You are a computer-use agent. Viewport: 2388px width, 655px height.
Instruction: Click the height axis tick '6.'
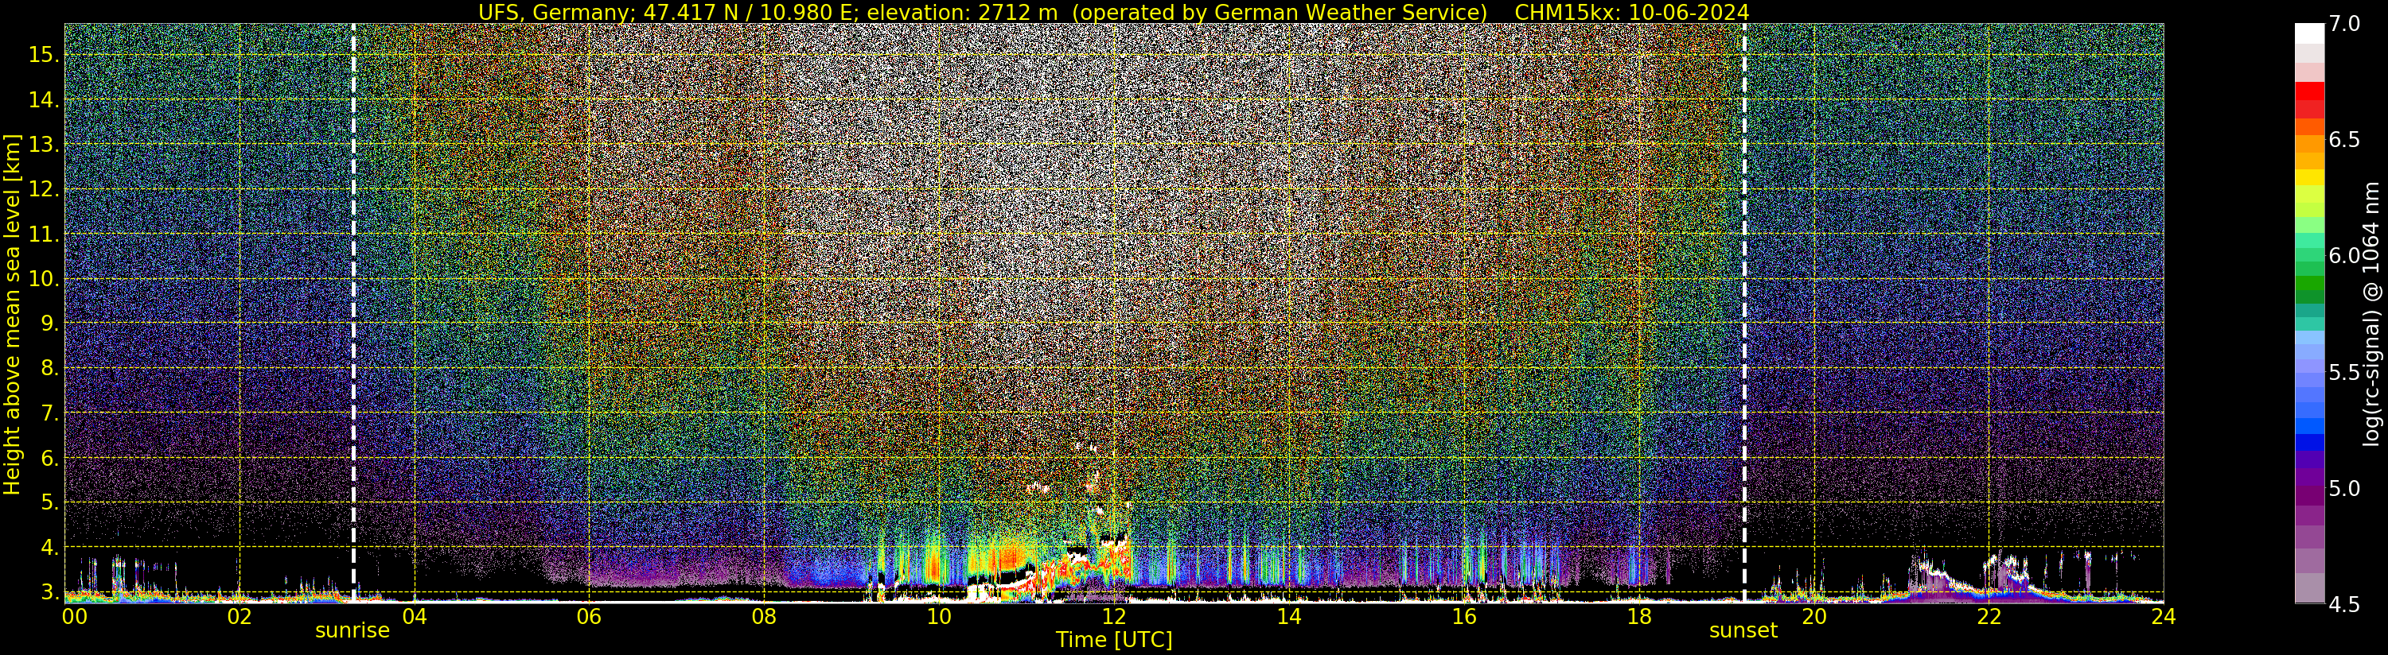point(49,458)
